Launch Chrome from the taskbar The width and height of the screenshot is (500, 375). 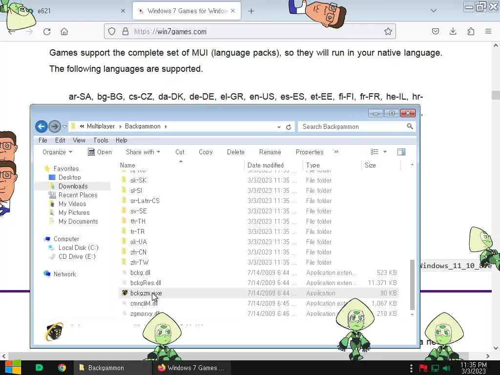tap(62, 368)
